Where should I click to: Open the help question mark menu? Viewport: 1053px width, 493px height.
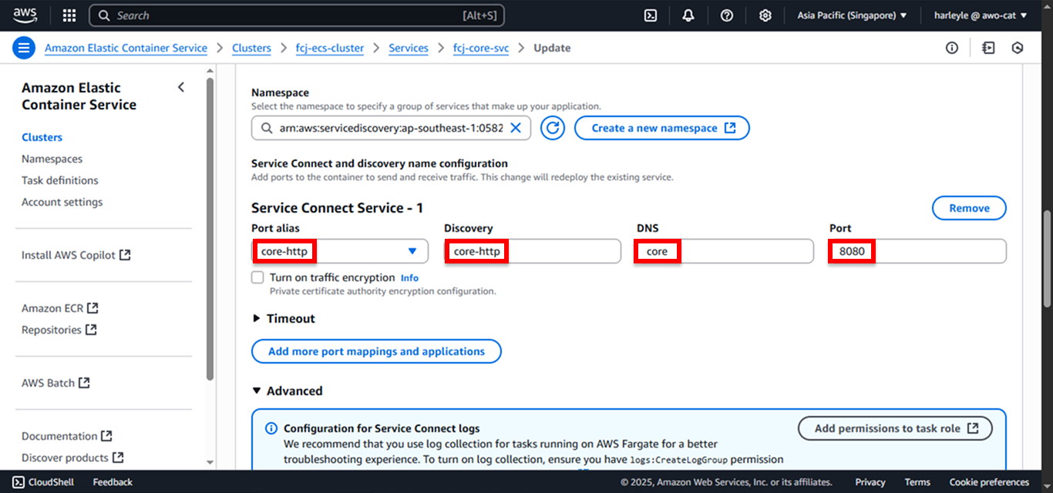click(727, 15)
